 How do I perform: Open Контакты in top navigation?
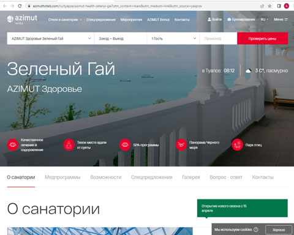click(182, 20)
